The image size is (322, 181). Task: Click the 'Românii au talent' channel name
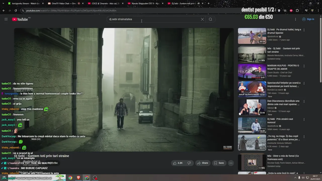tap(275, 90)
